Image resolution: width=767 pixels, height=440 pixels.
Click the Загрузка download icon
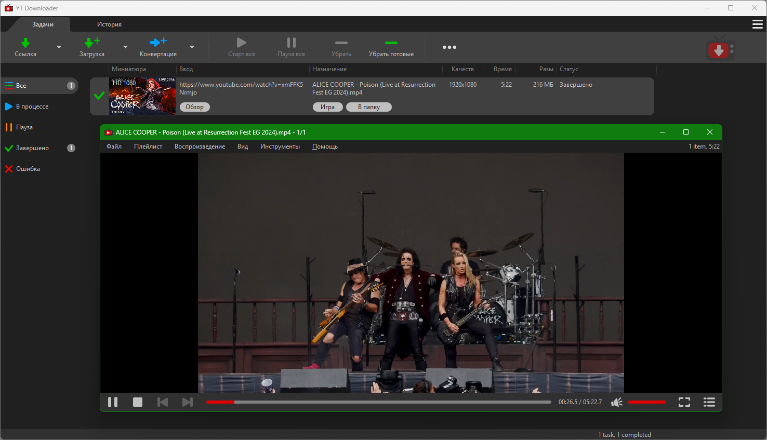(x=92, y=43)
